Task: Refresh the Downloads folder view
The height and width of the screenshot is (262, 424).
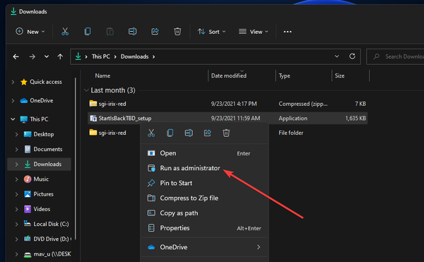Action: [x=352, y=56]
